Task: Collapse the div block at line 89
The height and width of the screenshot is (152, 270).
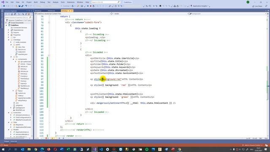Action: pyautogui.click(x=49, y=55)
